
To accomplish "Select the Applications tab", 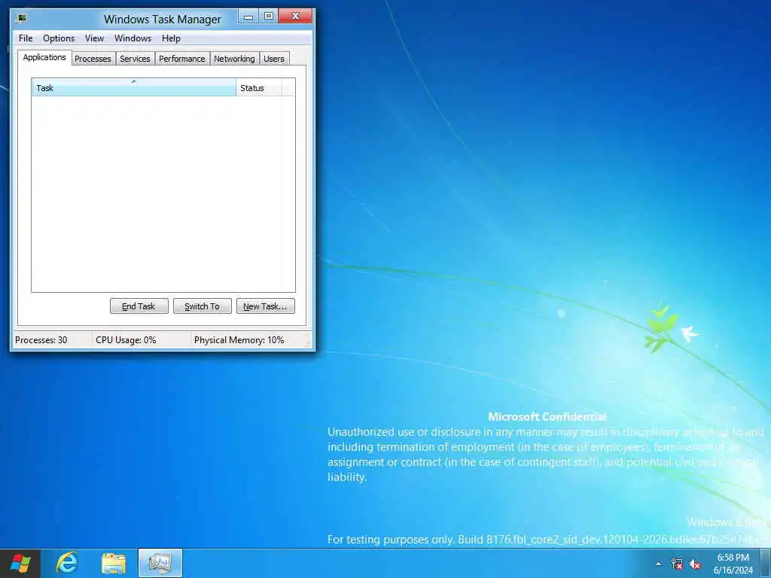I will (x=44, y=57).
